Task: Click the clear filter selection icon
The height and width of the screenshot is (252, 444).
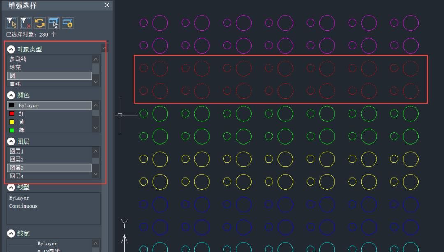Action: 25,23
